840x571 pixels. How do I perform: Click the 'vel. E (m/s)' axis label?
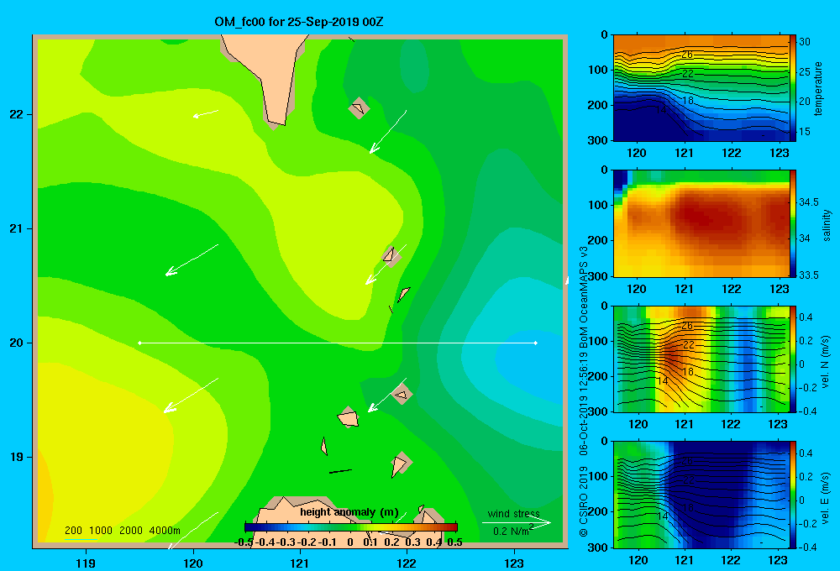coord(826,498)
